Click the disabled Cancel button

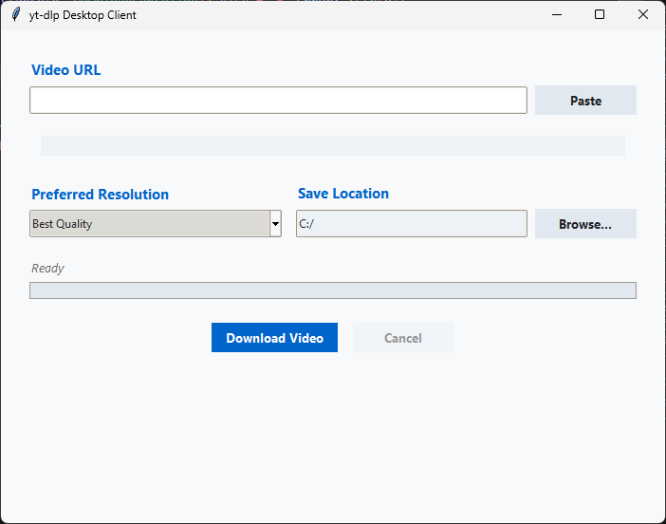click(403, 337)
